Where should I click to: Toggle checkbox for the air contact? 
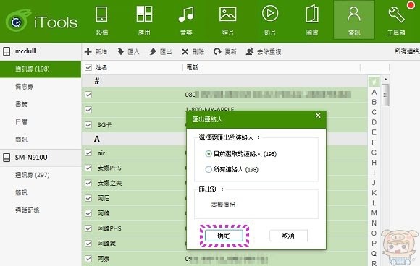pos(88,153)
